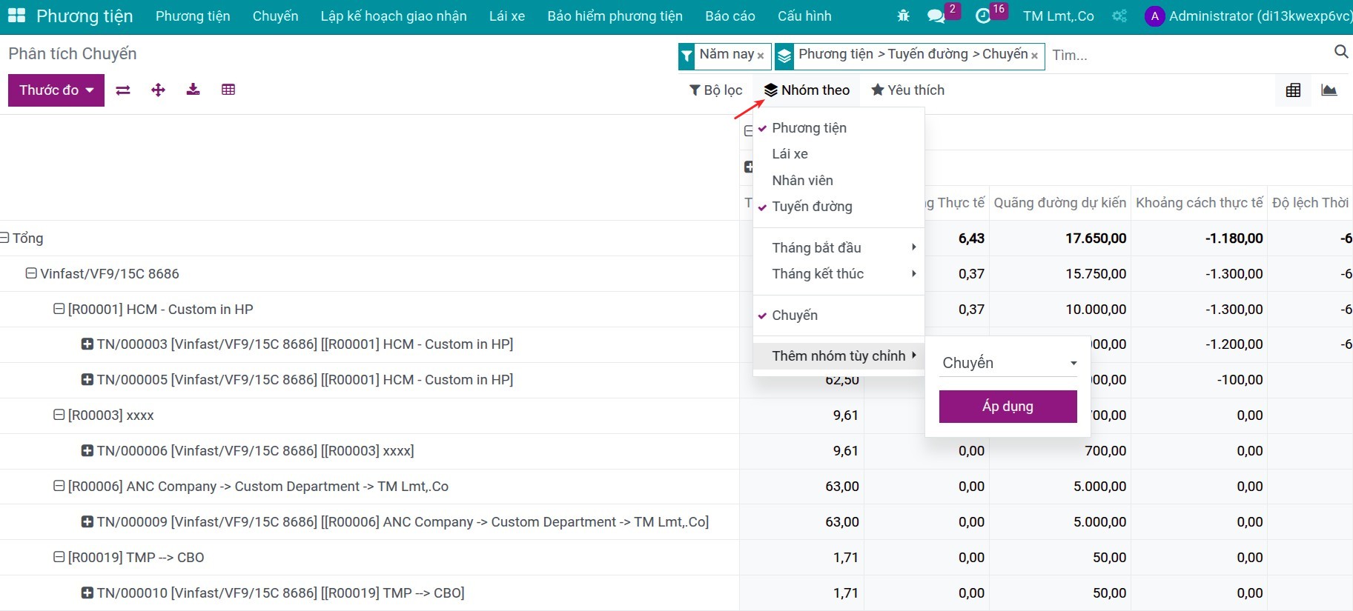Screen dimensions: 1353x611
Task: Download the pivot data as xlsx
Action: [193, 90]
